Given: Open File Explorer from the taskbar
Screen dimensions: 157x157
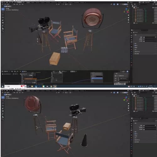Looking at the screenshot, I should 32,86.
